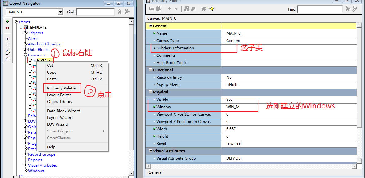
Task: Click the Record Groups tree item
Action: tap(42, 154)
